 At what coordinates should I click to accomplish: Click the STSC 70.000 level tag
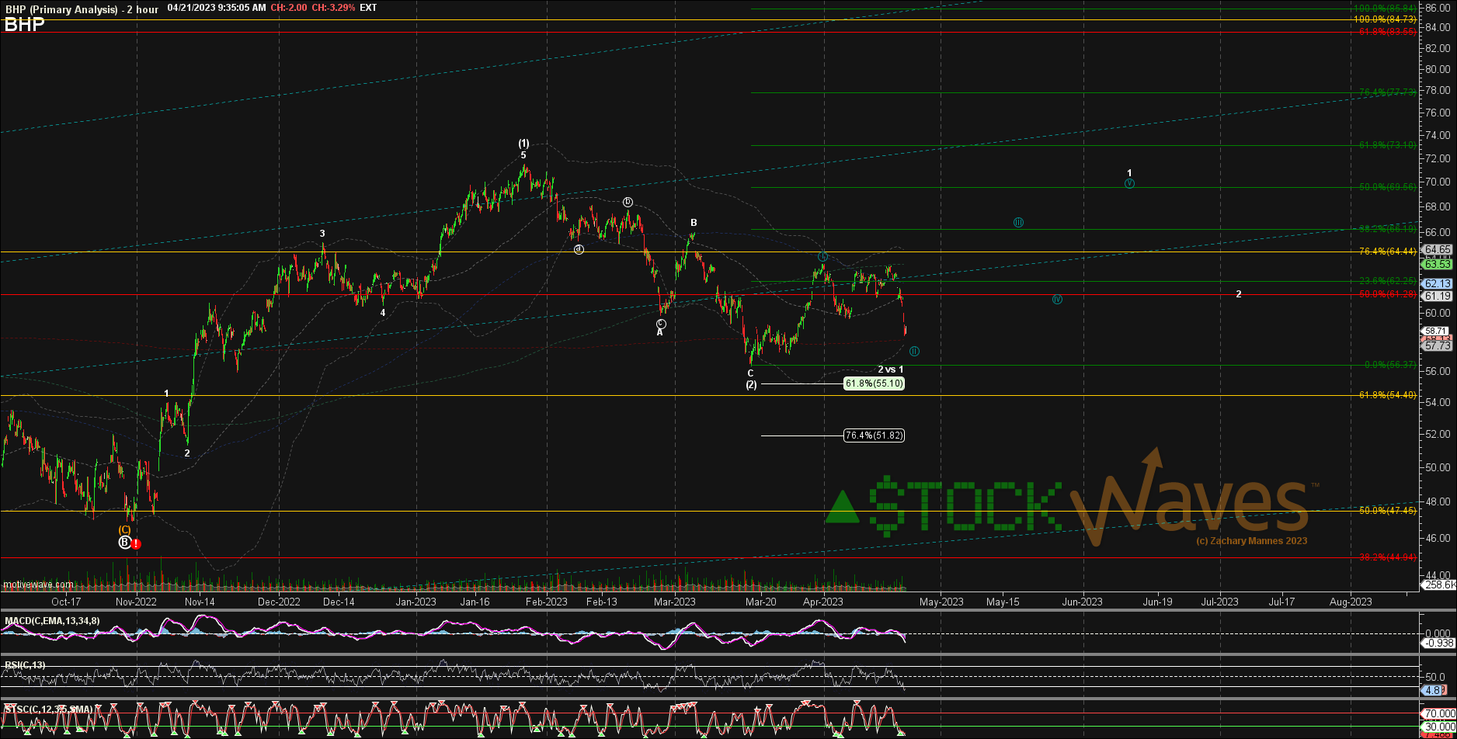(1438, 713)
